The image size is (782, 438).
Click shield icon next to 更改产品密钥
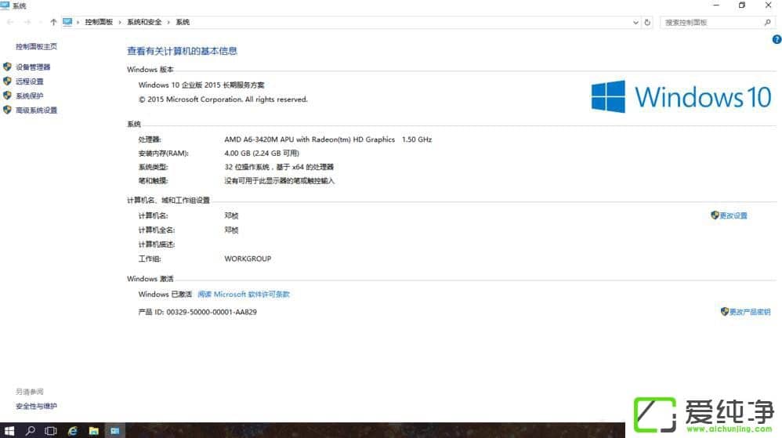point(725,311)
